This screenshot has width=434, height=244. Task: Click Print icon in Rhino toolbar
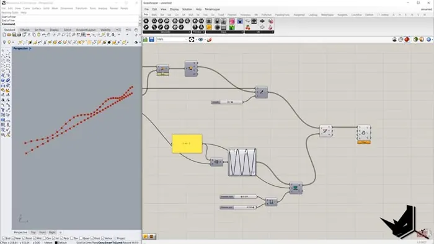(x=19, y=35)
